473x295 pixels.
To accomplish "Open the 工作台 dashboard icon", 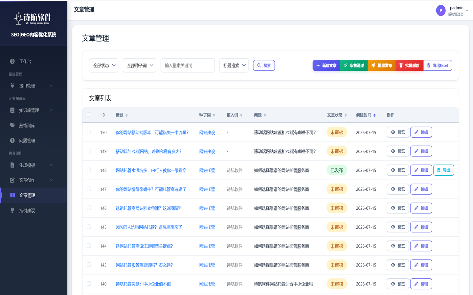I will 12,61.
